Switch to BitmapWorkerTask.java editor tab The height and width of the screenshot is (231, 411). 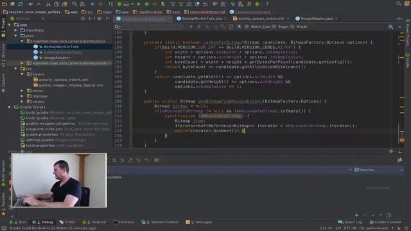pyautogui.click(x=202, y=19)
